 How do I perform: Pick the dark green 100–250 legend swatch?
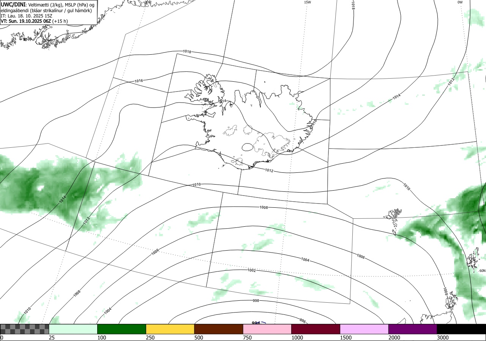[121, 329]
